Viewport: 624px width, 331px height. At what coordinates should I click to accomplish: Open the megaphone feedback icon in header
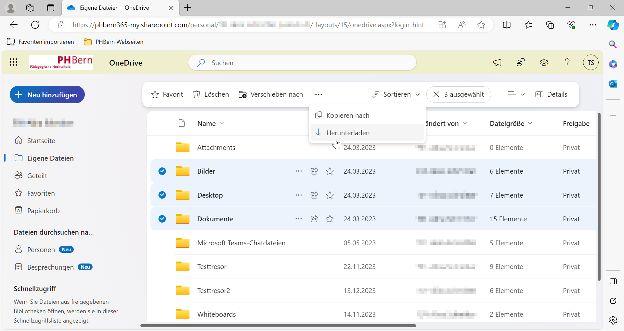pyautogui.click(x=497, y=62)
